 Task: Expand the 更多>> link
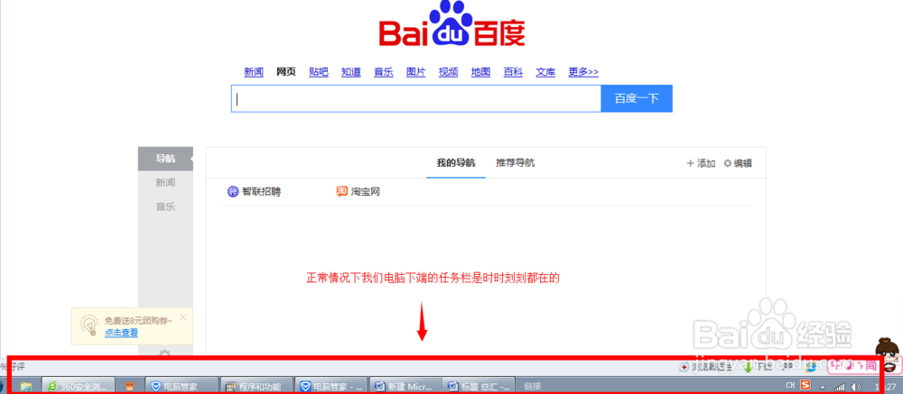583,72
